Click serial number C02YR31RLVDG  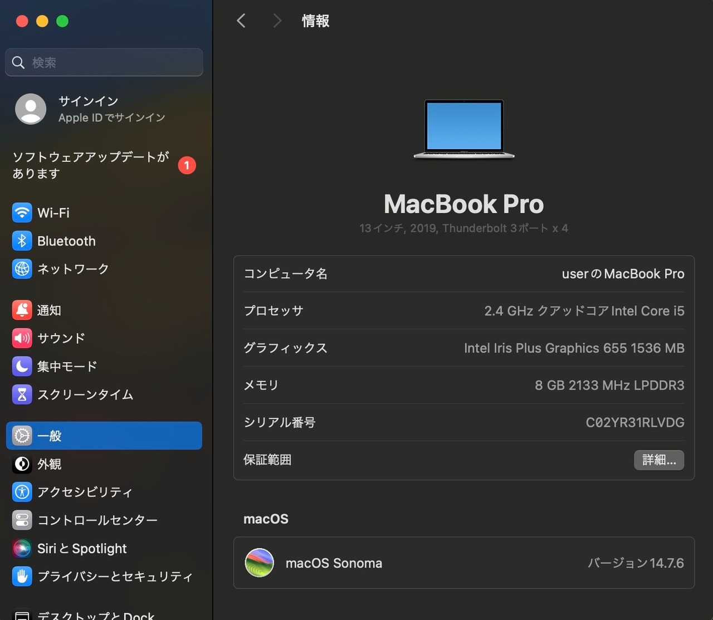pyautogui.click(x=635, y=422)
